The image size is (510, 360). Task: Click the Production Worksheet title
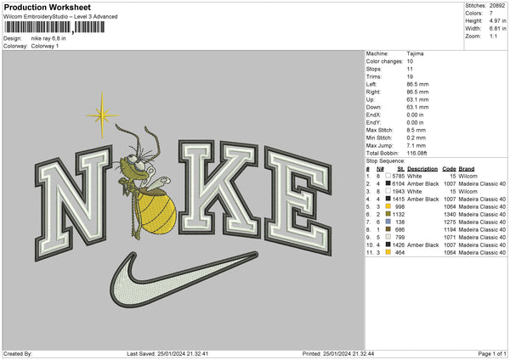point(41,7)
